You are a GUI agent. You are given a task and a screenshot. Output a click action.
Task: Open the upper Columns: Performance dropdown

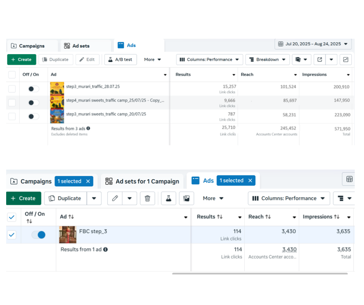point(209,60)
